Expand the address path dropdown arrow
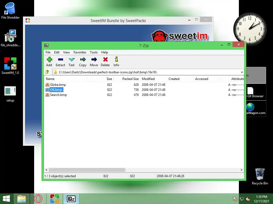This screenshot has width=273, height=204. coord(242,72)
